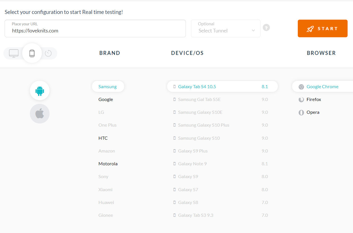353x233 pixels.
Task: Click the DEVICE/OS column header
Action: click(x=187, y=53)
